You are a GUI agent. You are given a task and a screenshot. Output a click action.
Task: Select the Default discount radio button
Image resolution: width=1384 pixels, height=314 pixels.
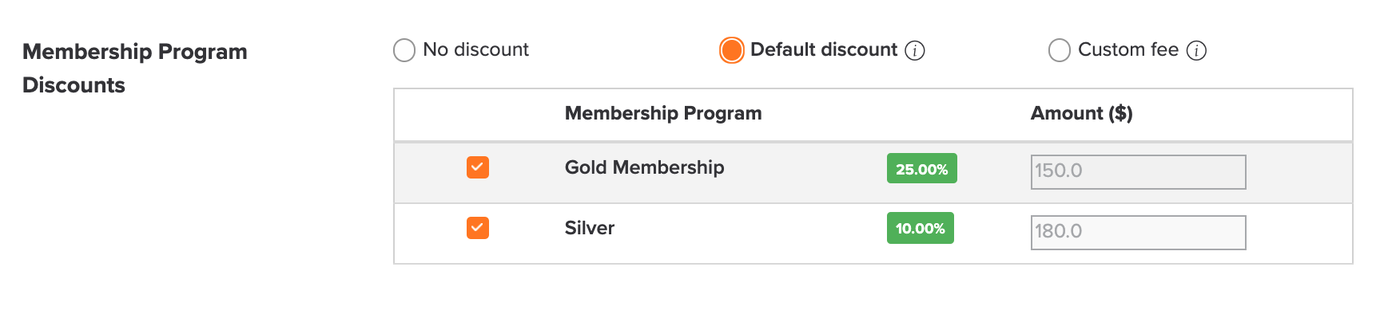click(x=731, y=50)
